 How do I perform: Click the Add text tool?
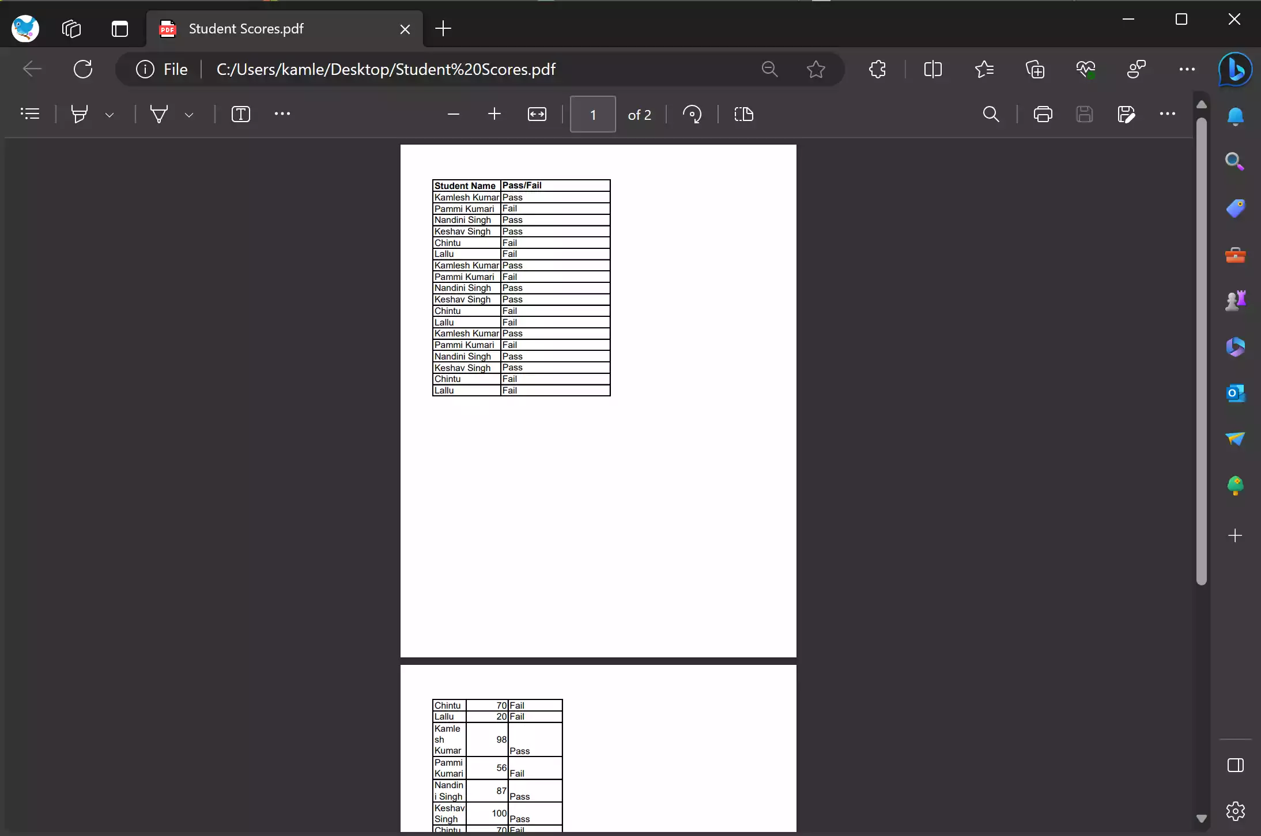coord(240,114)
